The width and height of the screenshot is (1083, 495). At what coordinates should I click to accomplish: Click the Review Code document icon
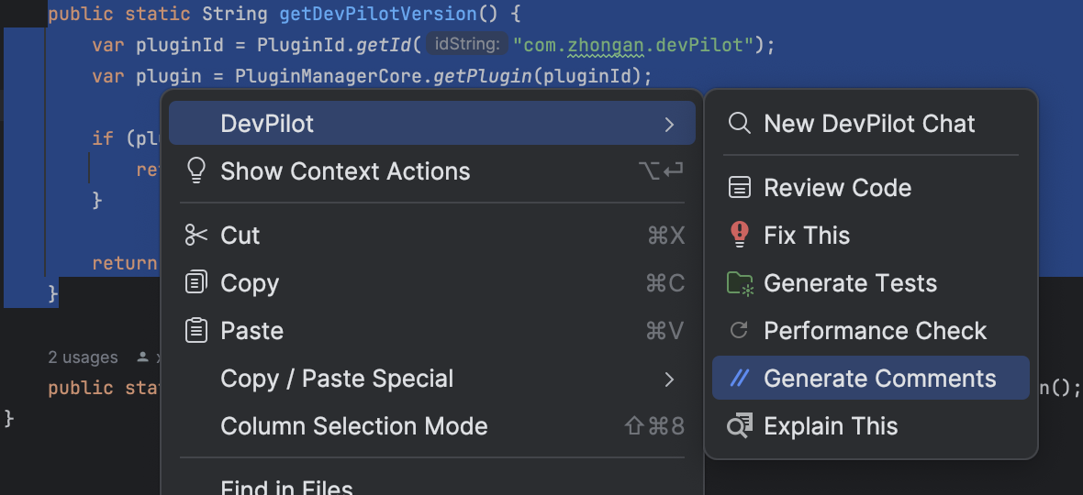tap(739, 188)
